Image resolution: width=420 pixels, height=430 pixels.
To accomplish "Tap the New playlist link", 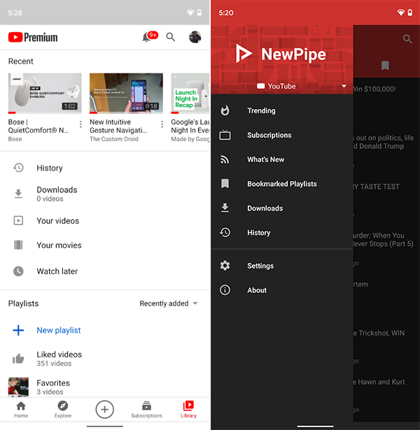I will coord(59,330).
